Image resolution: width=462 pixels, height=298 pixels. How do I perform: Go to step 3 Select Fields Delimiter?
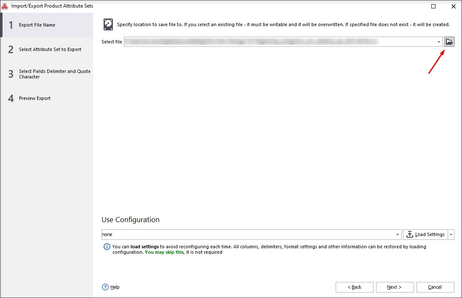tap(47, 74)
